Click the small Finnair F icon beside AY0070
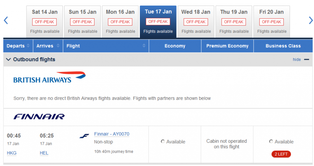Image resolution: width=314 pixels, height=166 pixels. pyautogui.click(x=84, y=136)
